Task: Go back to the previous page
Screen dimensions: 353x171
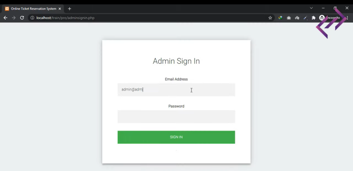Action: coord(5,18)
